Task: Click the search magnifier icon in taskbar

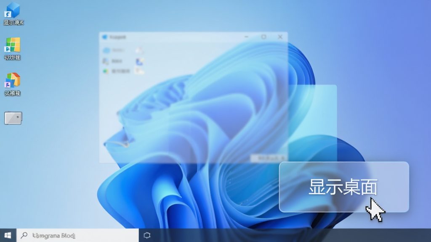Action: [24, 235]
